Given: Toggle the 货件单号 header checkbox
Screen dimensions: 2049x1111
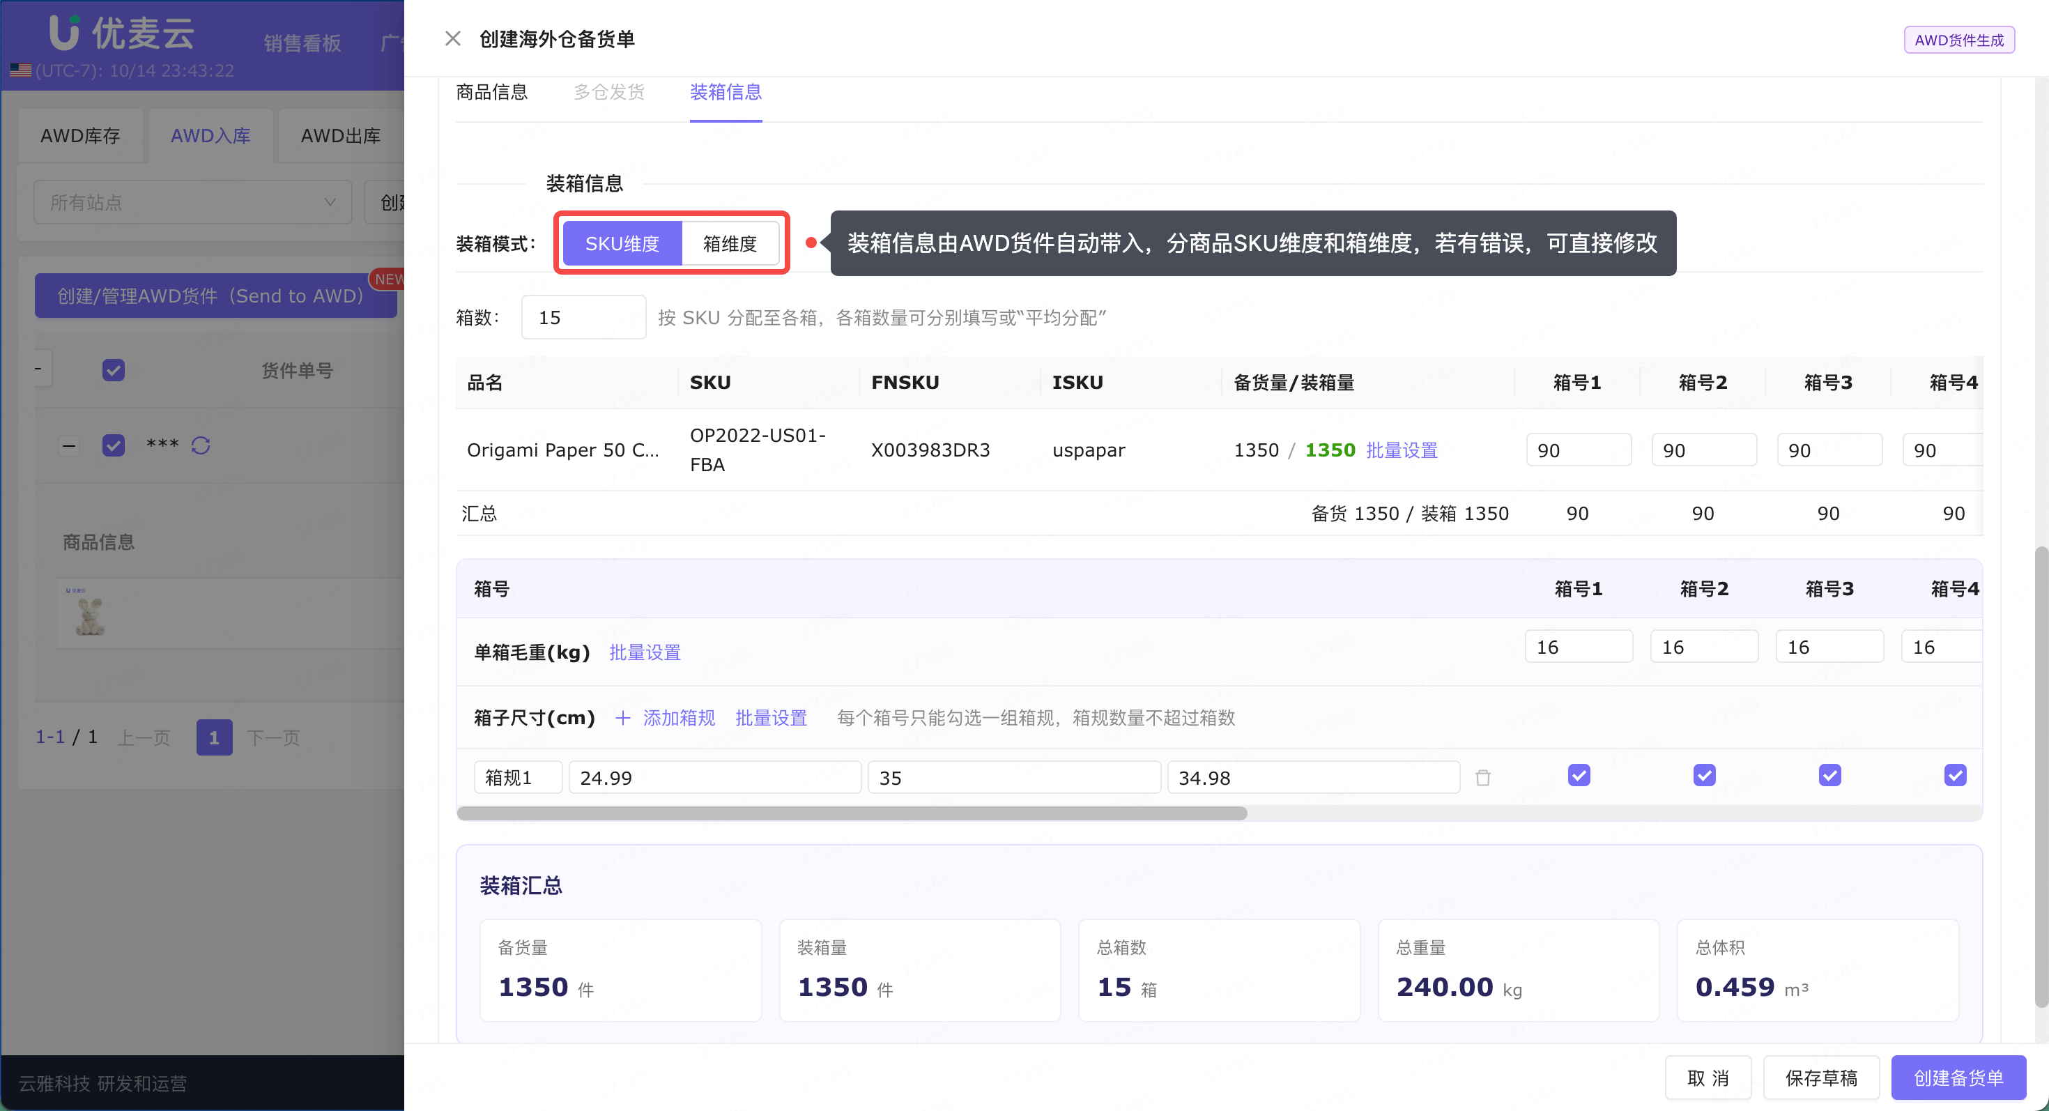Looking at the screenshot, I should 114,371.
